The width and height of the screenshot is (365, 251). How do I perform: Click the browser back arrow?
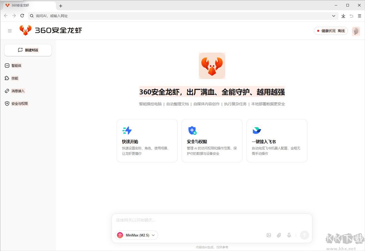(6, 16)
